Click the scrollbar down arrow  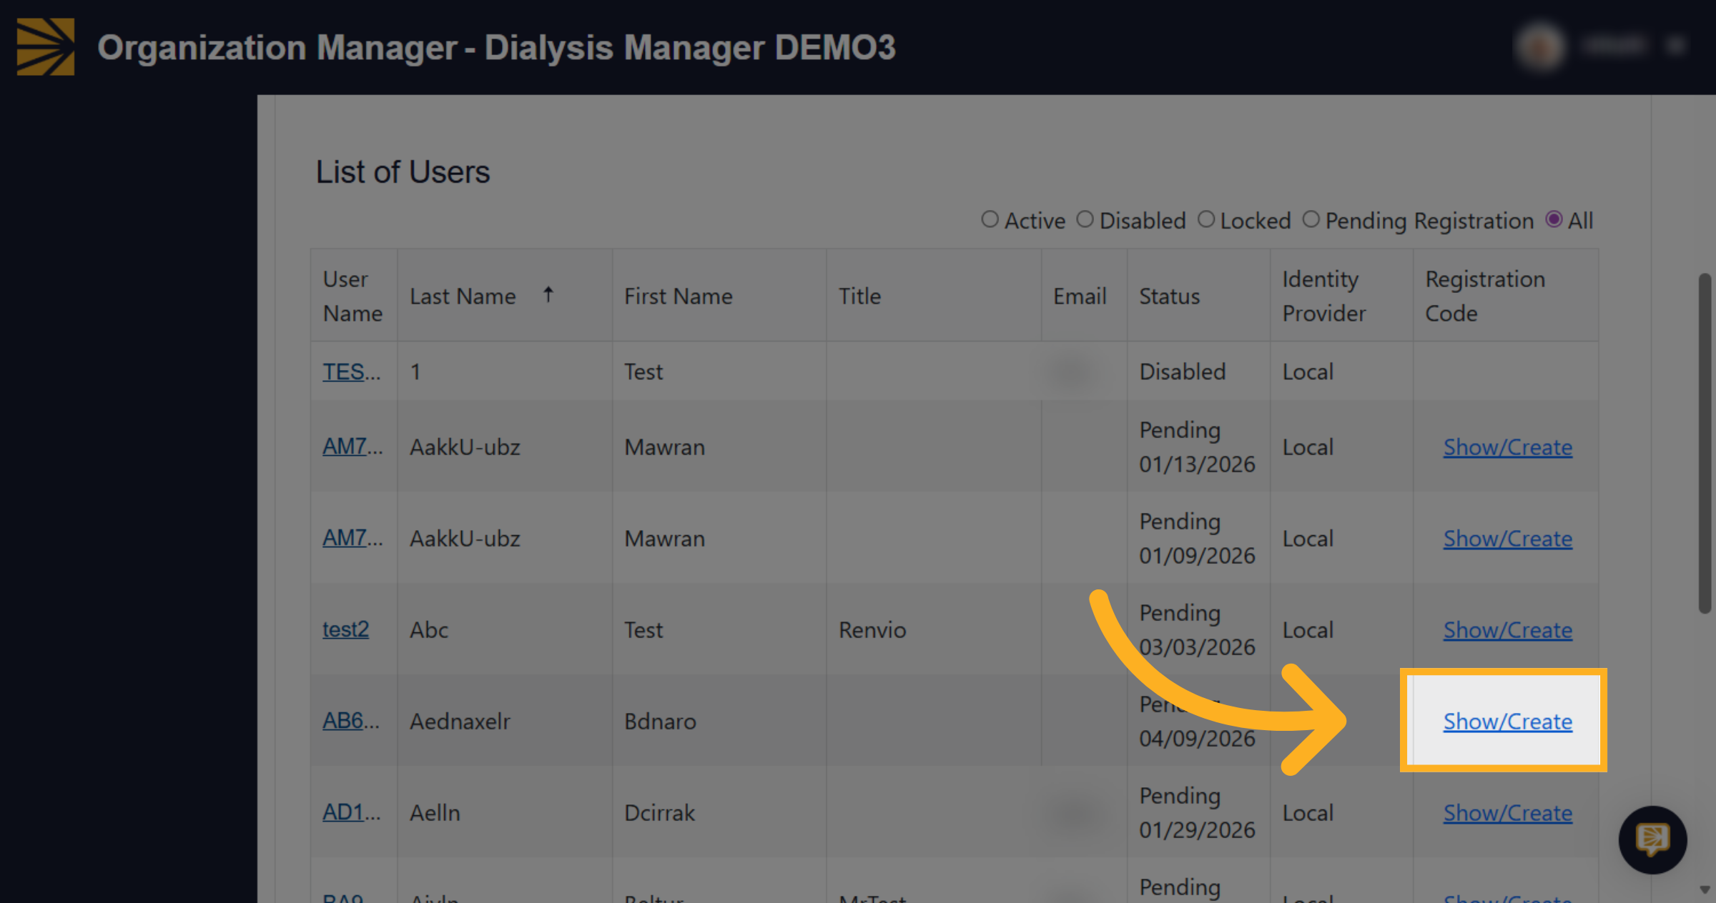point(1705,889)
